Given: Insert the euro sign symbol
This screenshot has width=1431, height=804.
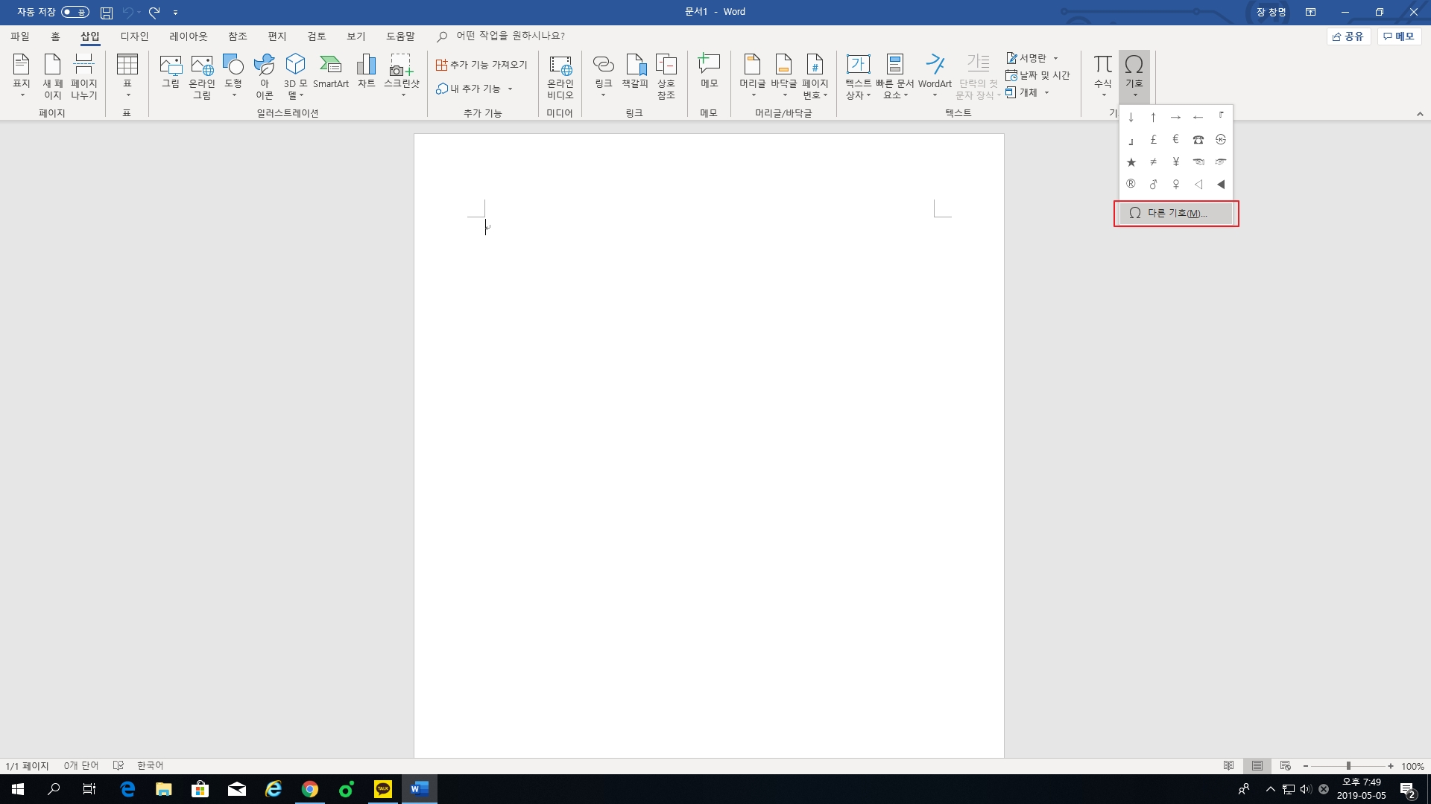Looking at the screenshot, I should coord(1175,139).
